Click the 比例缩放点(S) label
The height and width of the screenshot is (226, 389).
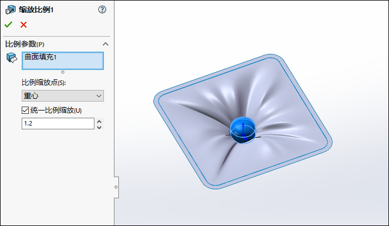coord(44,83)
